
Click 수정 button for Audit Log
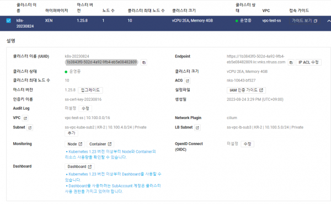coord(86,109)
